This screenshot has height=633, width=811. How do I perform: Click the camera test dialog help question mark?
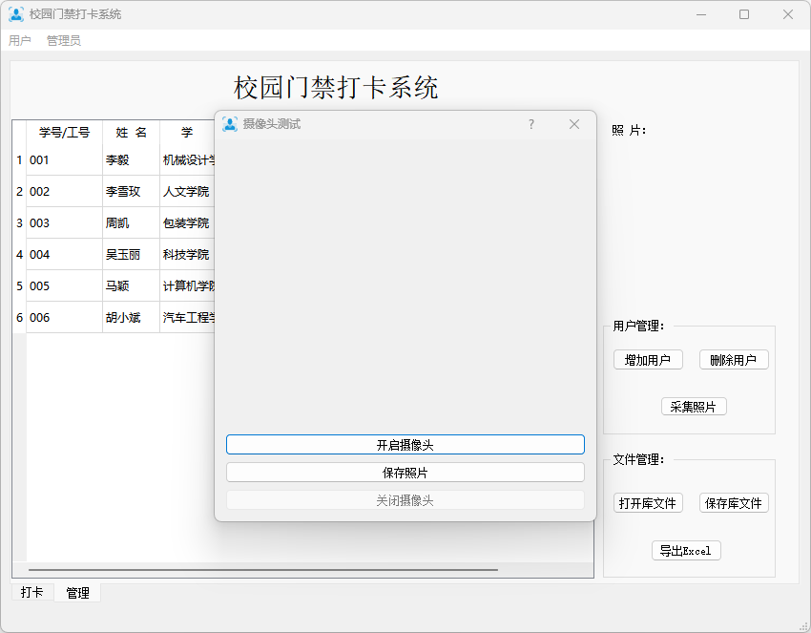(x=531, y=124)
